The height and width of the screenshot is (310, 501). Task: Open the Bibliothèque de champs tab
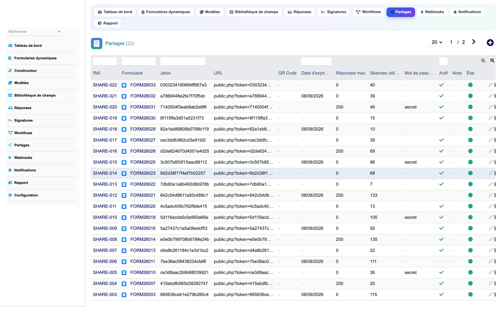pyautogui.click(x=254, y=12)
